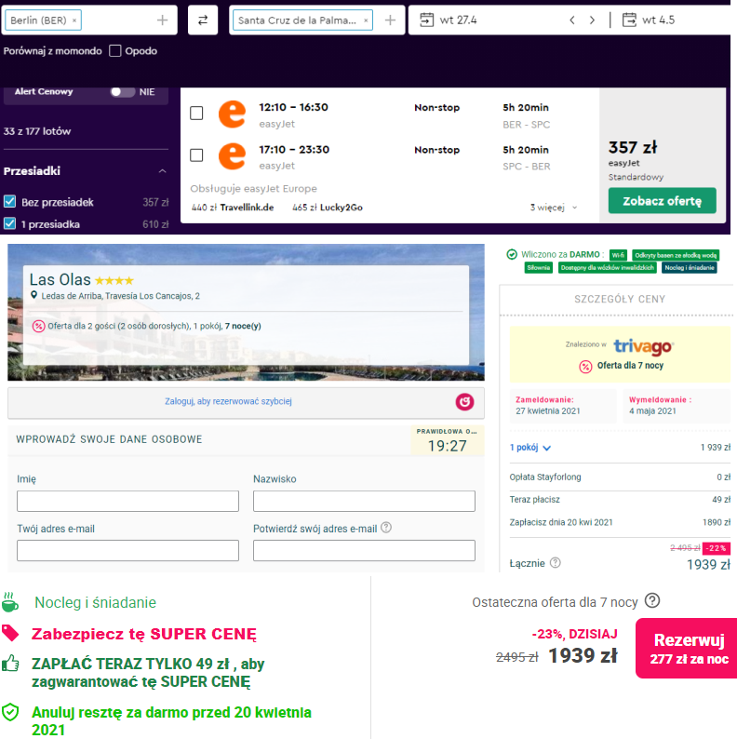Viewport: 737px width, 739px height.
Task: Click help icon next to Potwierdź e-mail
Action: (386, 528)
